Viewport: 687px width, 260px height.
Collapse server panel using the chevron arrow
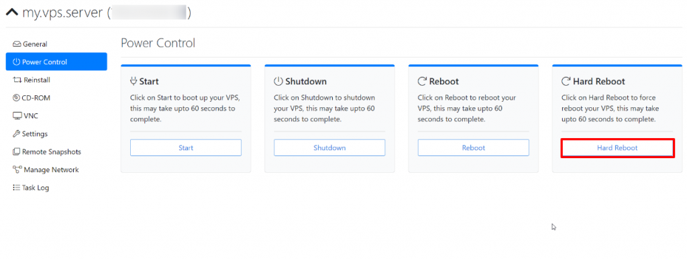tap(12, 13)
